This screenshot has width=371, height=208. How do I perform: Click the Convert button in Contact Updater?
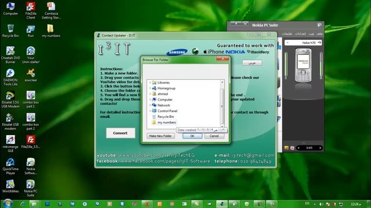click(x=121, y=133)
